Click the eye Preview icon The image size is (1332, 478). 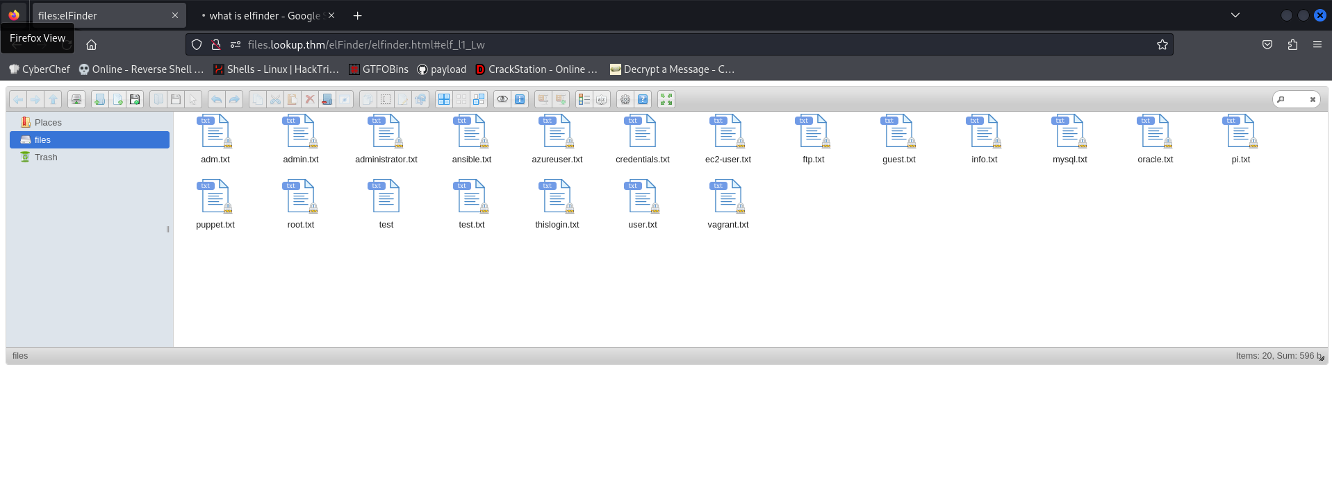pos(502,100)
